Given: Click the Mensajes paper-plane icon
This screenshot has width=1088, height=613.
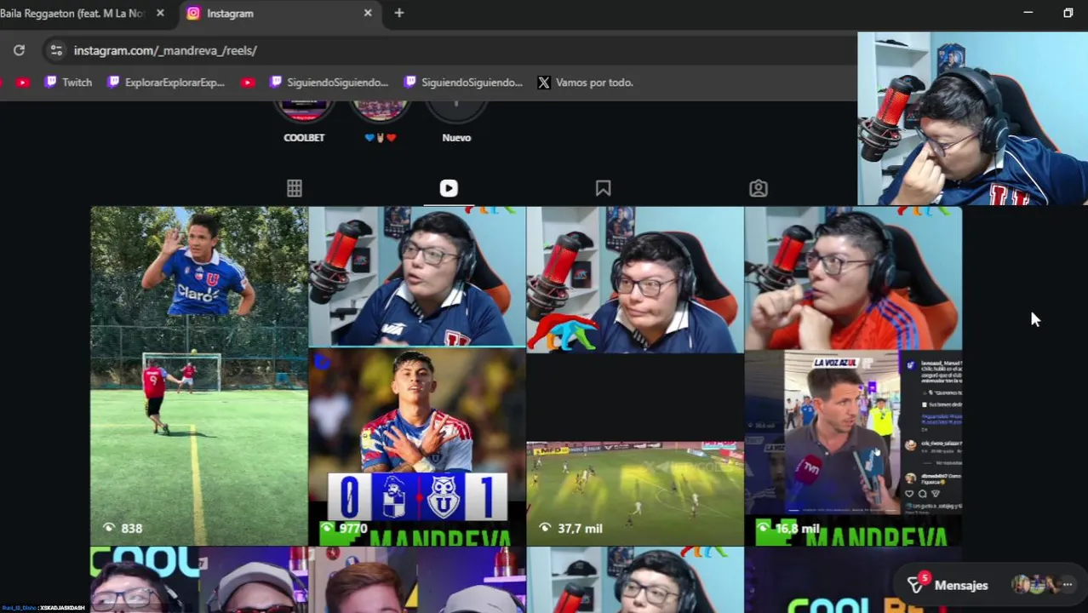Looking at the screenshot, I should click(916, 585).
